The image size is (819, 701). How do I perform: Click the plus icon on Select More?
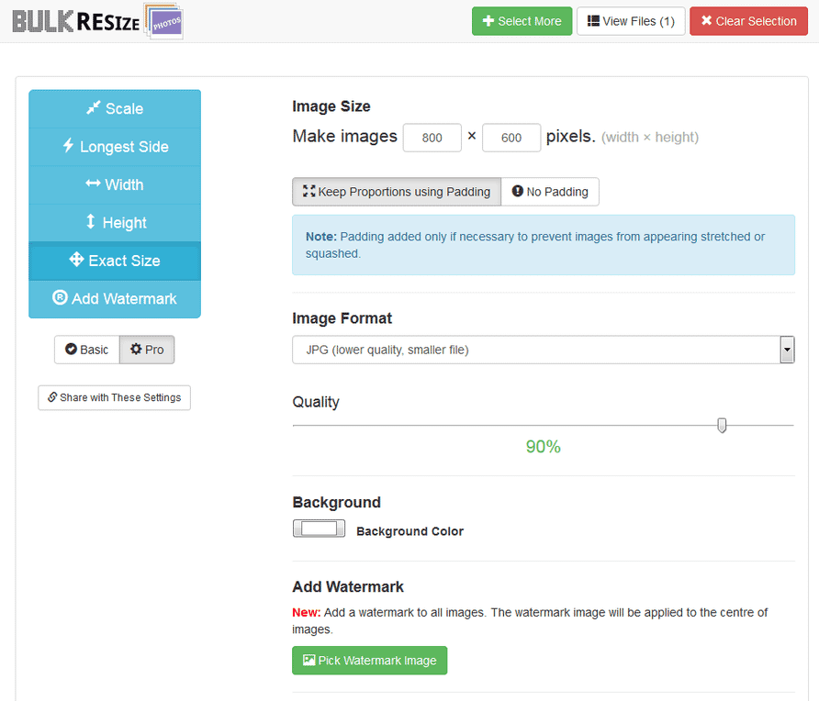488,21
